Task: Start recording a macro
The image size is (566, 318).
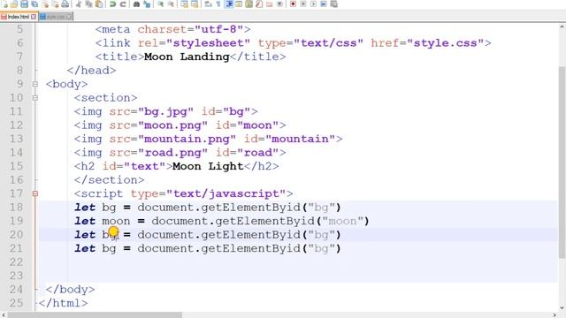Action: point(293,4)
